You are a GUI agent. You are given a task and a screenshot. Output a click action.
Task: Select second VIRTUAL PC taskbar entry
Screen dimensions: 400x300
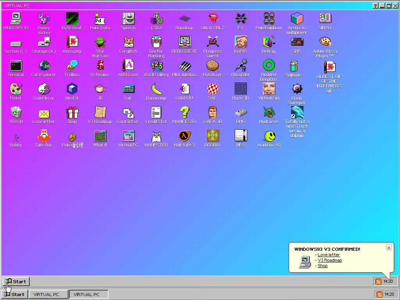pos(89,294)
